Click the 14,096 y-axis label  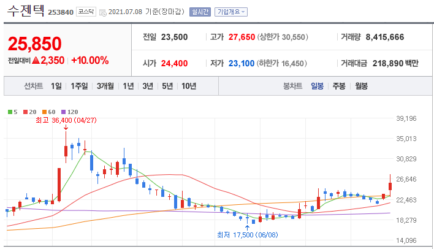tap(406, 240)
